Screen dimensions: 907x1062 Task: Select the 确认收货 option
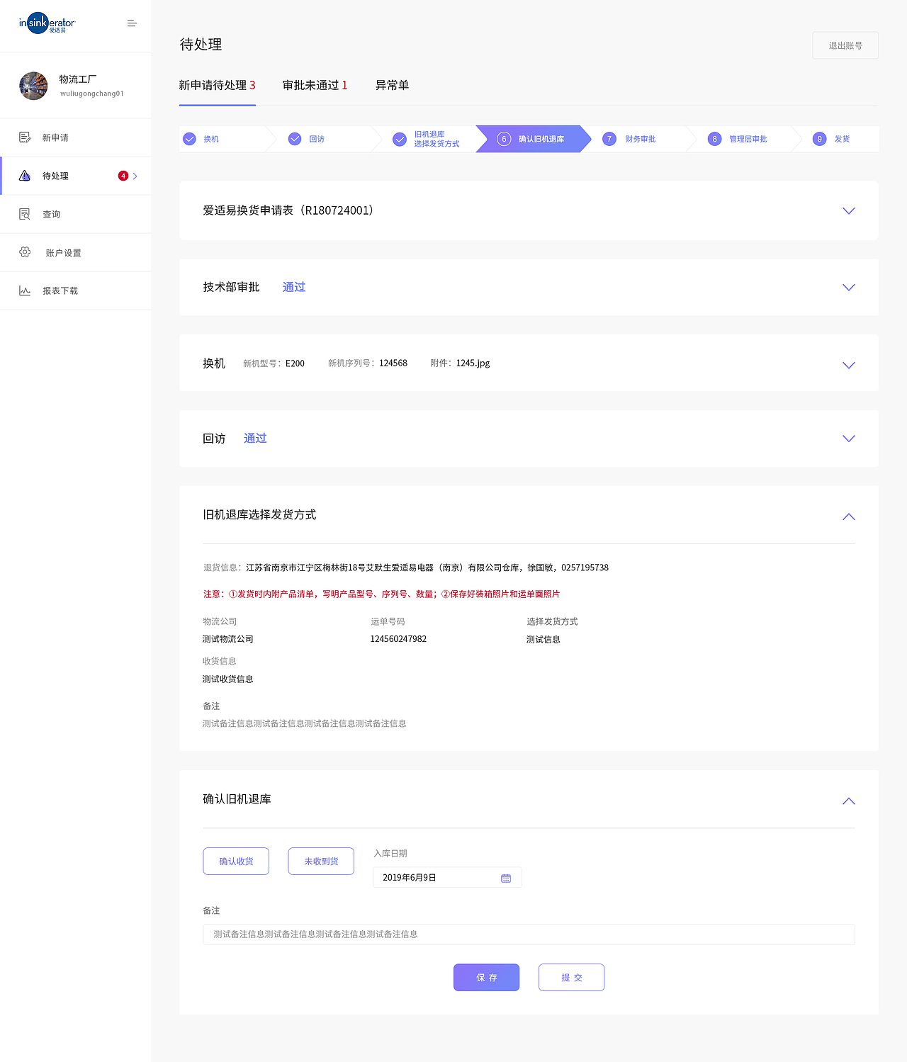pos(236,862)
